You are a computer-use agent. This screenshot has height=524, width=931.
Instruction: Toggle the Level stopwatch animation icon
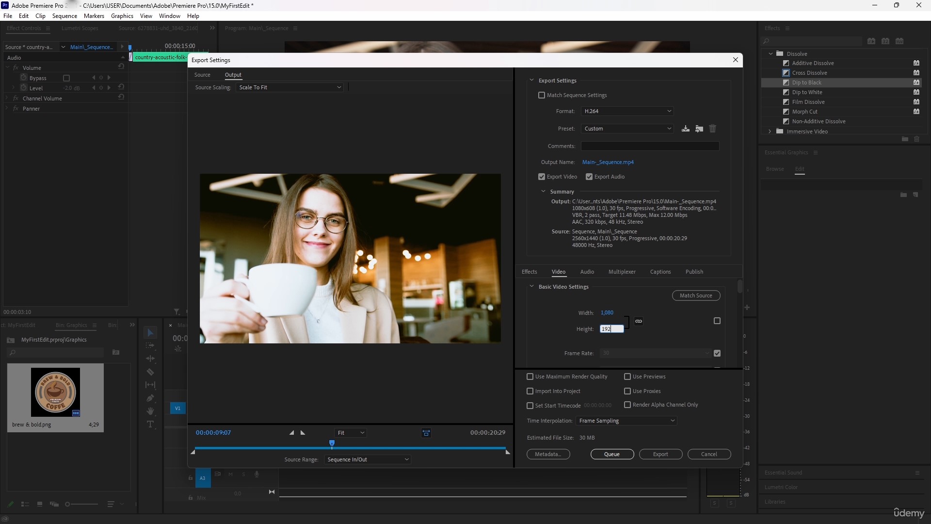(x=23, y=88)
